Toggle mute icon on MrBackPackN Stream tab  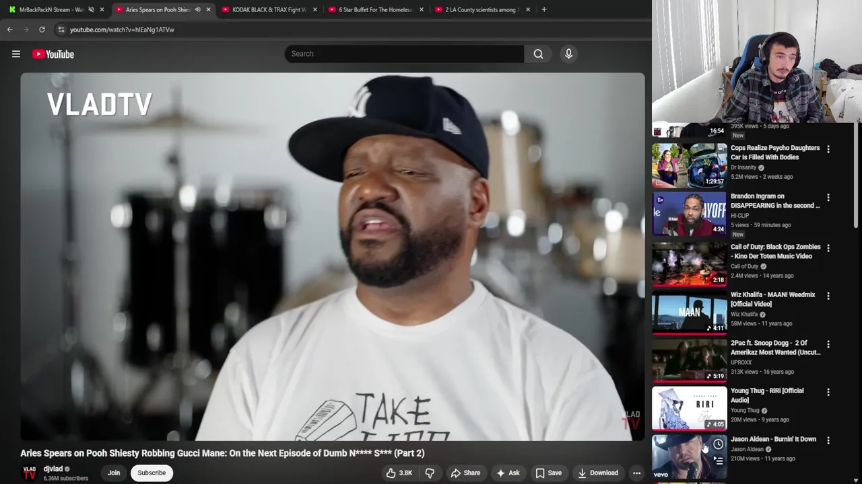point(91,9)
